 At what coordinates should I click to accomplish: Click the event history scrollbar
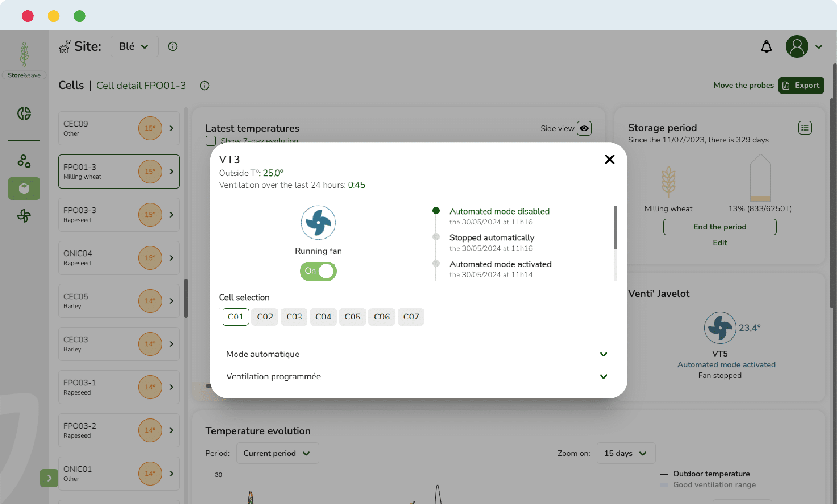click(615, 228)
